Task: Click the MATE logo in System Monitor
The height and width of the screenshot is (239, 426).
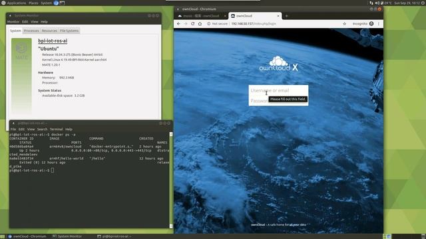Action: pyautogui.click(x=21, y=50)
